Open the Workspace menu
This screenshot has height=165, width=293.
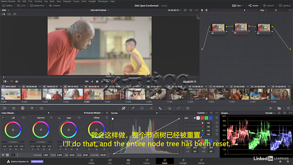pyautogui.click(x=103, y=1)
